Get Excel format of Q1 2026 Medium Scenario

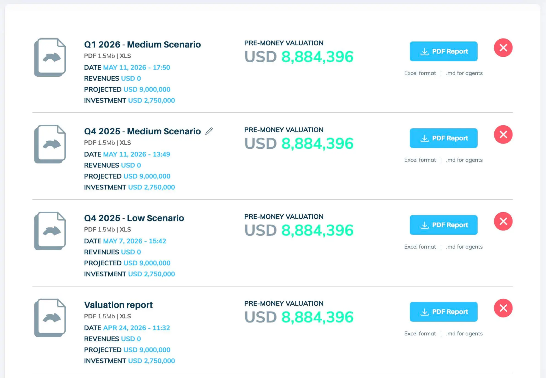pyautogui.click(x=420, y=73)
